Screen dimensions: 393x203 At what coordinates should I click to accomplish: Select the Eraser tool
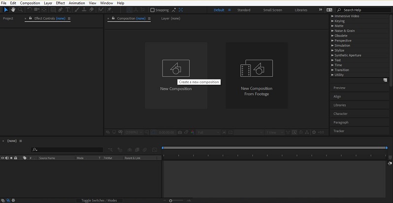pos(93,10)
